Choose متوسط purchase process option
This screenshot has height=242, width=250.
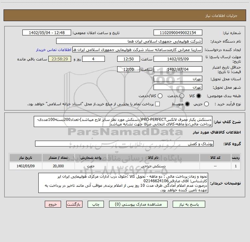[187, 104]
